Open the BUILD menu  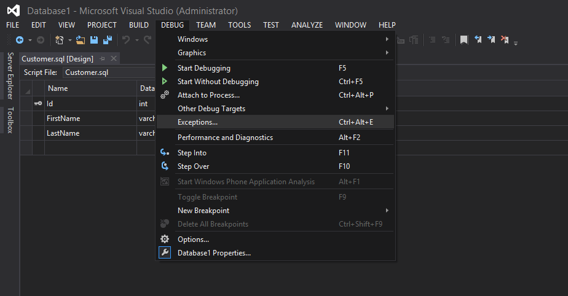[x=139, y=25]
